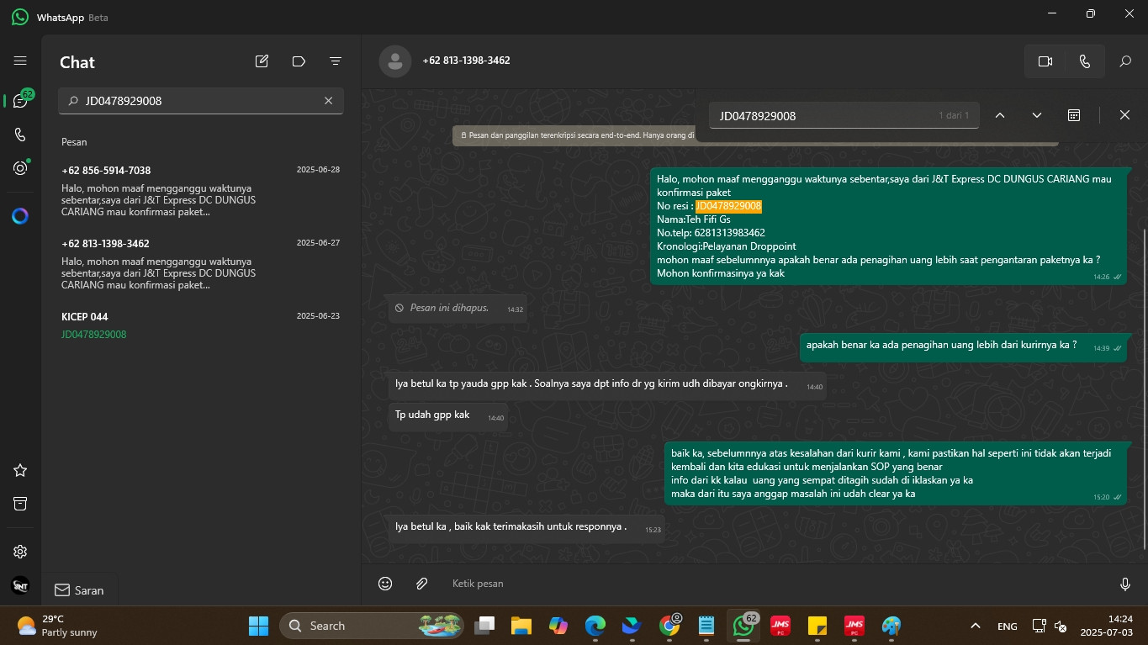Record a voice message
The height and width of the screenshot is (645, 1148).
1125,584
